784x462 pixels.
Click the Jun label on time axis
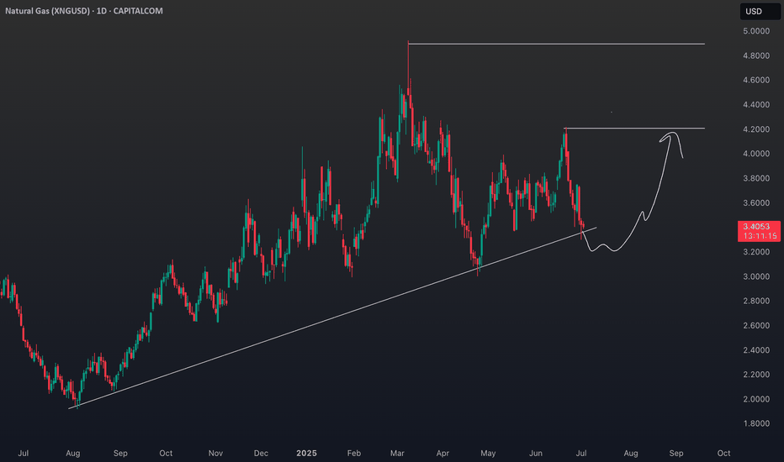[536, 453]
